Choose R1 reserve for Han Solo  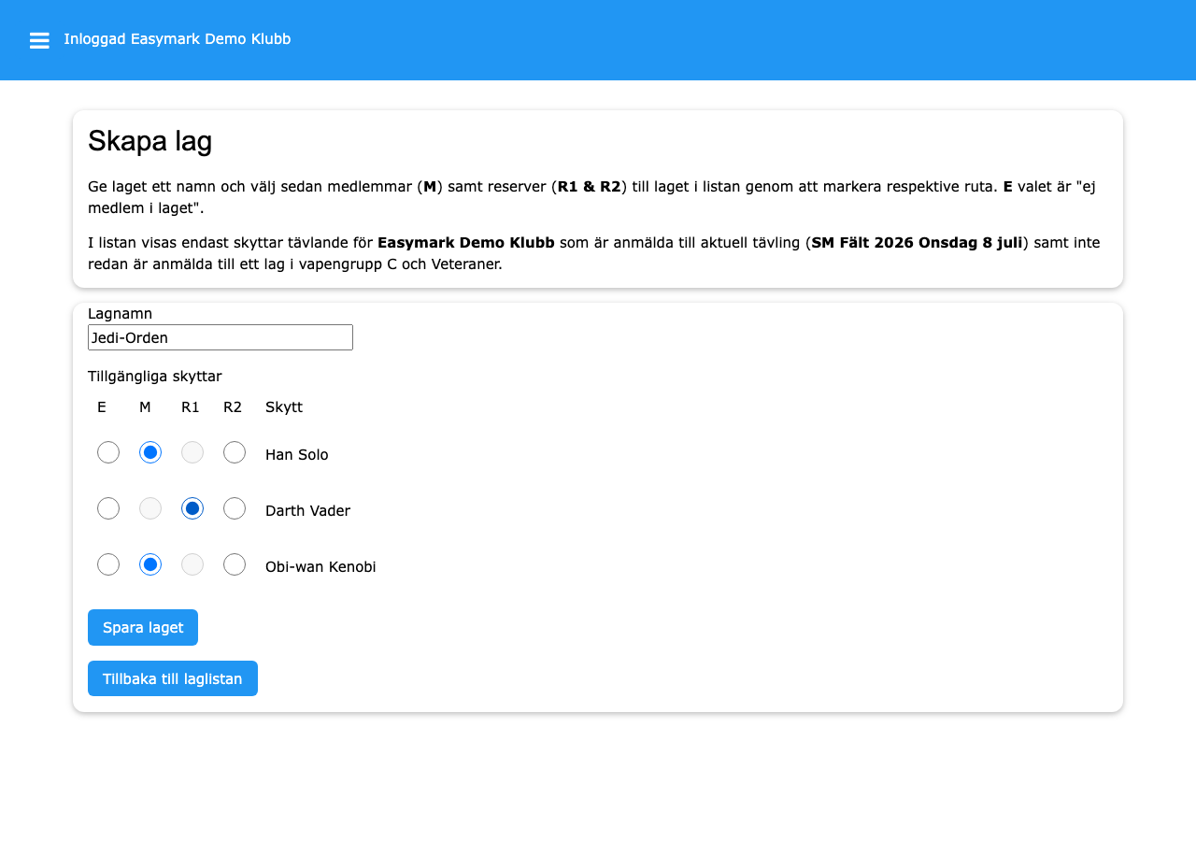pos(192,452)
